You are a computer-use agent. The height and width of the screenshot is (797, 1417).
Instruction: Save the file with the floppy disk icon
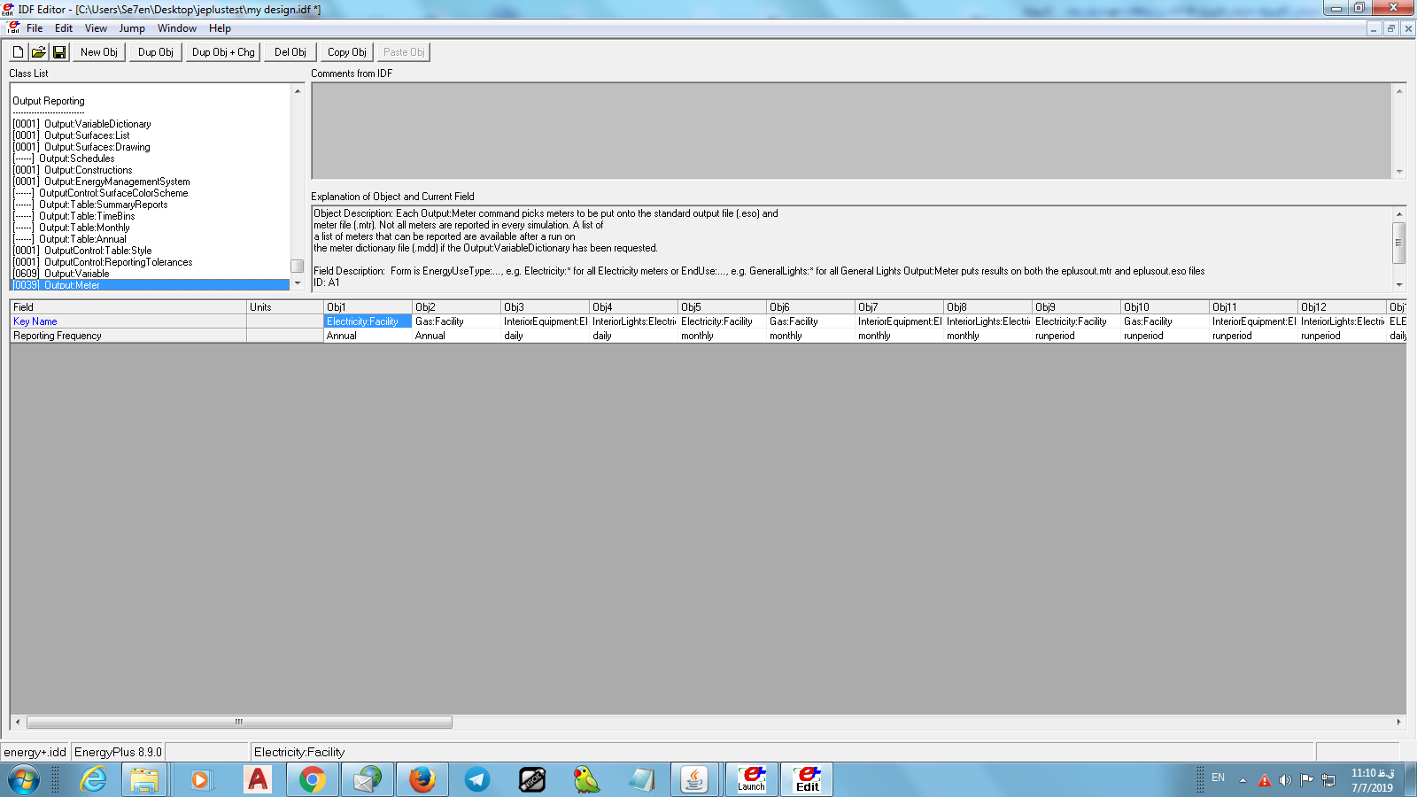tap(59, 52)
